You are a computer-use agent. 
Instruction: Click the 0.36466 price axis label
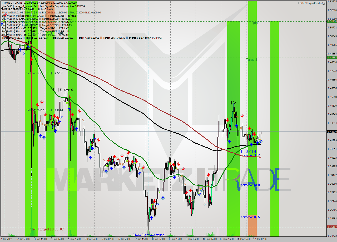[x=333, y=210]
